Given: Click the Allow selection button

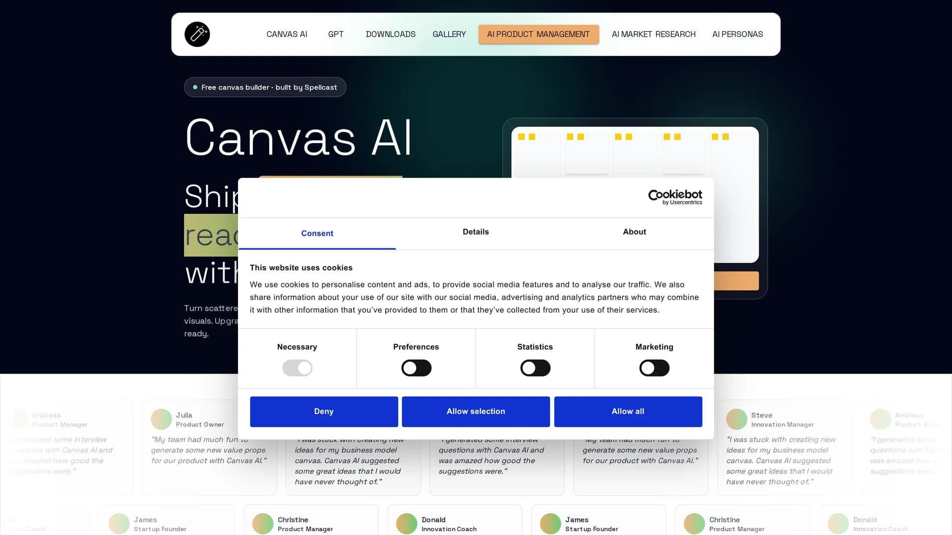Looking at the screenshot, I should pos(476,412).
